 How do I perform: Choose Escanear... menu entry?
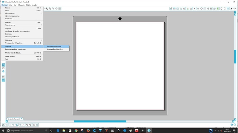point(22,34)
